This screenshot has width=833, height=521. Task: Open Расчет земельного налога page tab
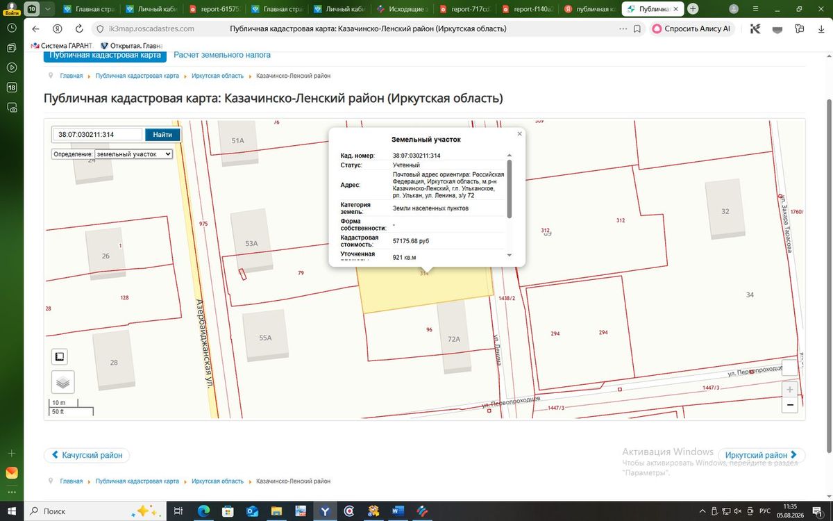[222, 55]
